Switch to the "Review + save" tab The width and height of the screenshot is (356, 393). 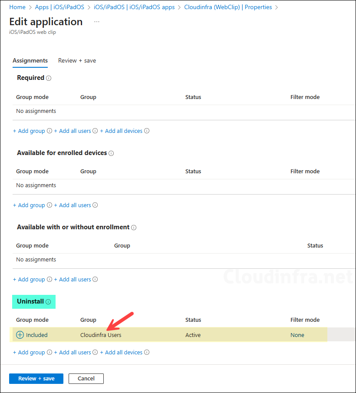tap(77, 60)
